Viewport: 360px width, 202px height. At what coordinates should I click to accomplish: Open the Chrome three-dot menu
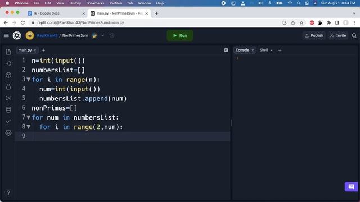pyautogui.click(x=354, y=22)
